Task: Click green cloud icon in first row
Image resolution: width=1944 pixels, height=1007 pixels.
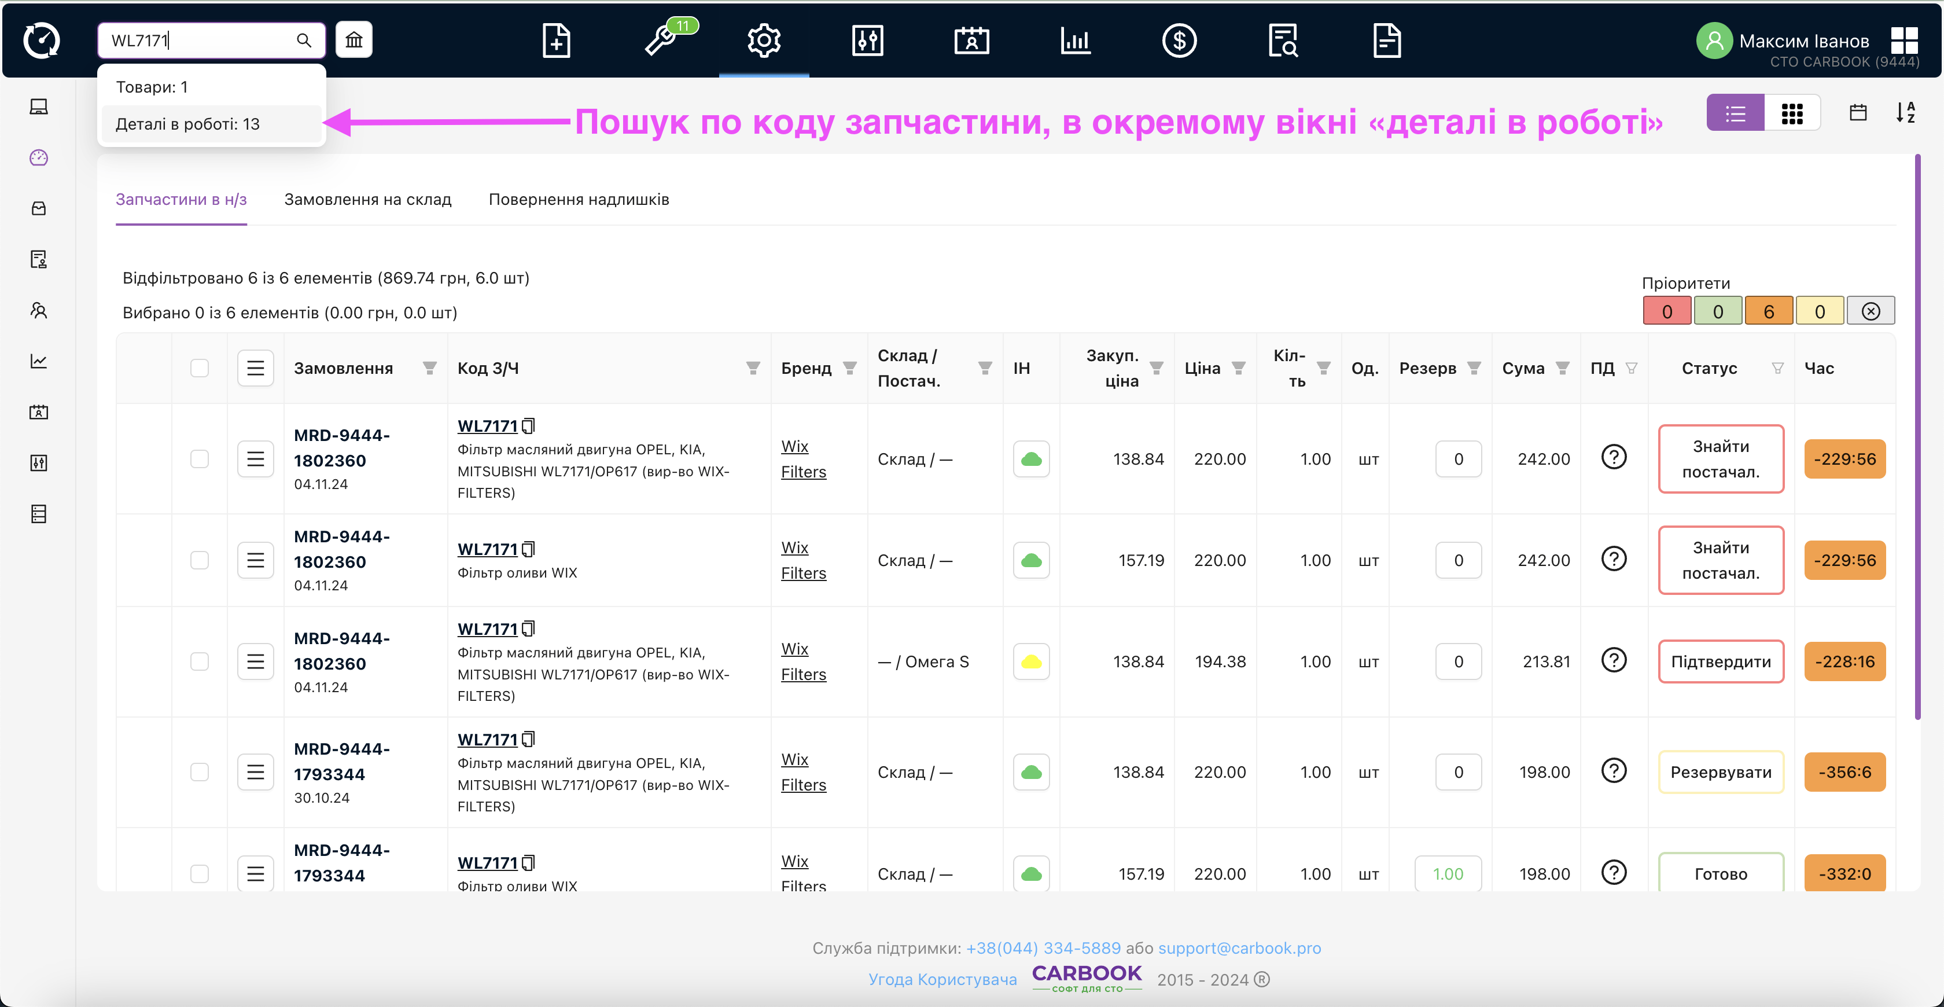Action: pyautogui.click(x=1031, y=459)
